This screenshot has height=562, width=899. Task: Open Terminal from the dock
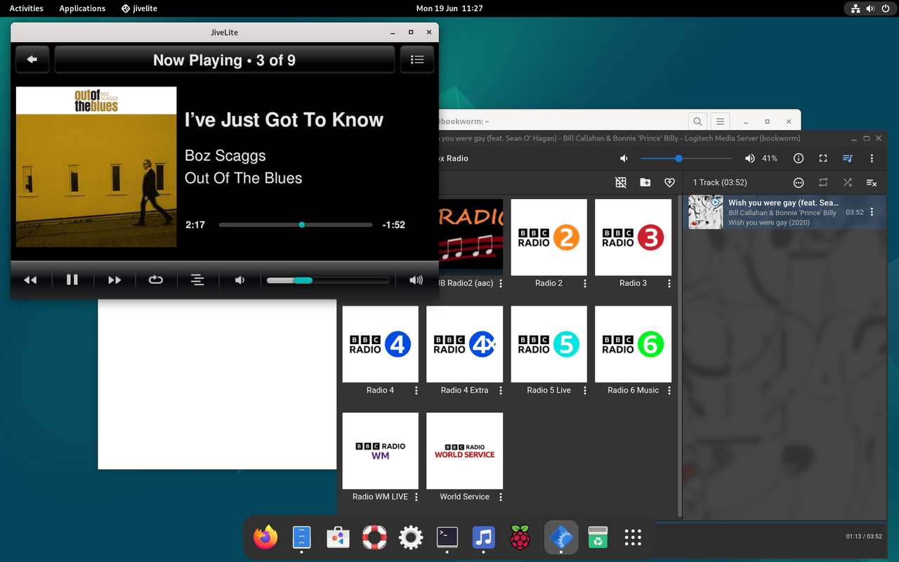[x=447, y=538]
